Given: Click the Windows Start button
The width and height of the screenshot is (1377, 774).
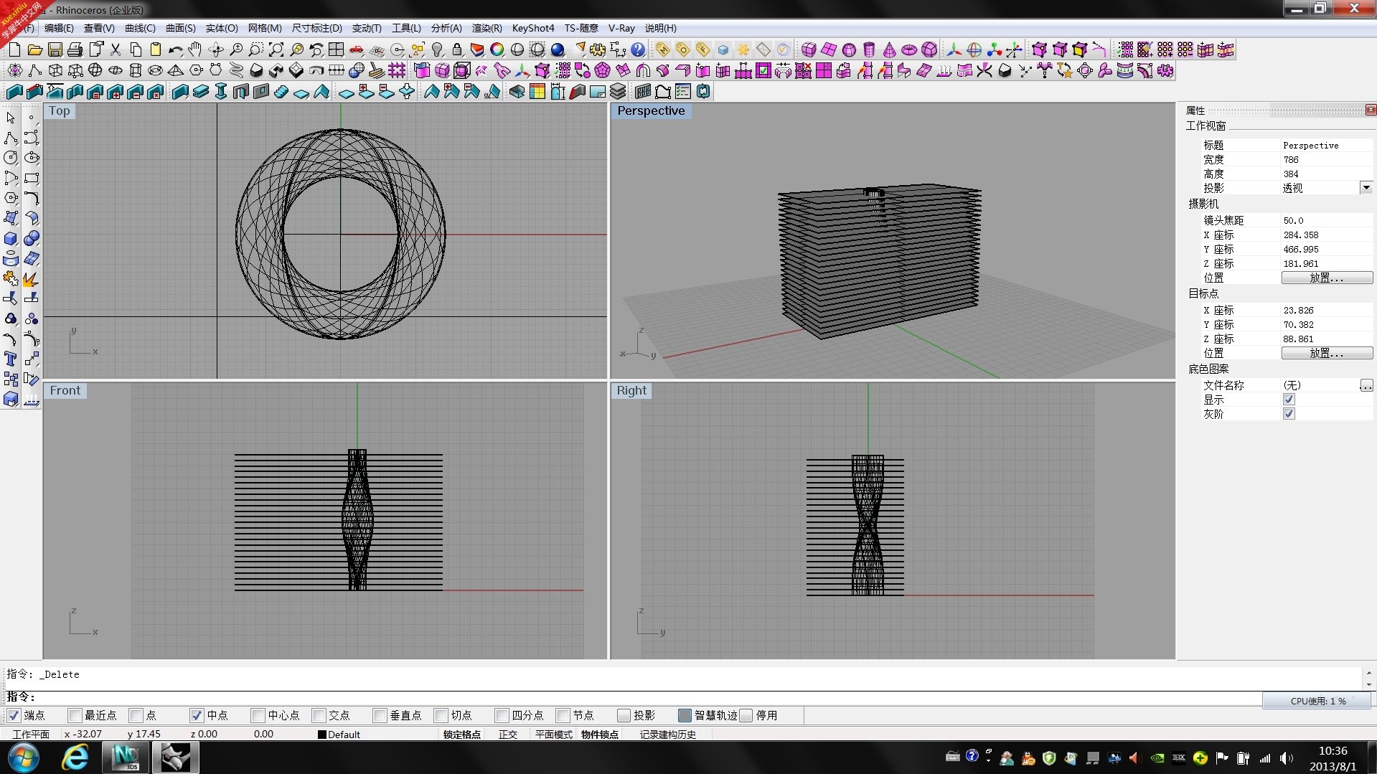Looking at the screenshot, I should pyautogui.click(x=24, y=758).
